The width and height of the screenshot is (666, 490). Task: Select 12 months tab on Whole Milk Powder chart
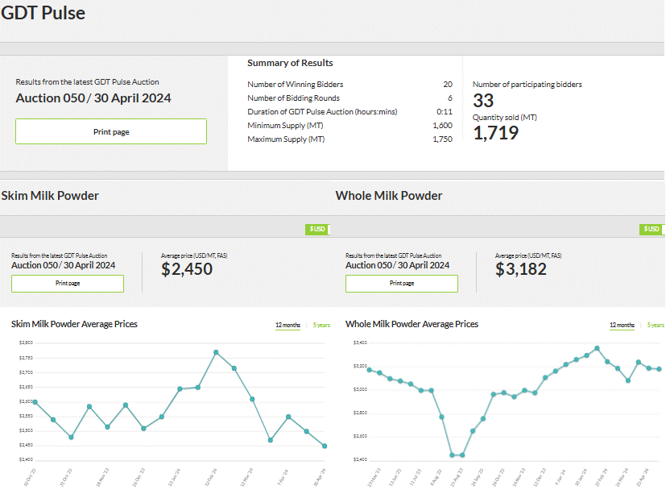click(x=623, y=325)
